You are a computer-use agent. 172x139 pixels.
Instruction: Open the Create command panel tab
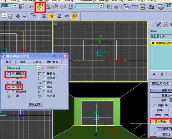(x=152, y=25)
